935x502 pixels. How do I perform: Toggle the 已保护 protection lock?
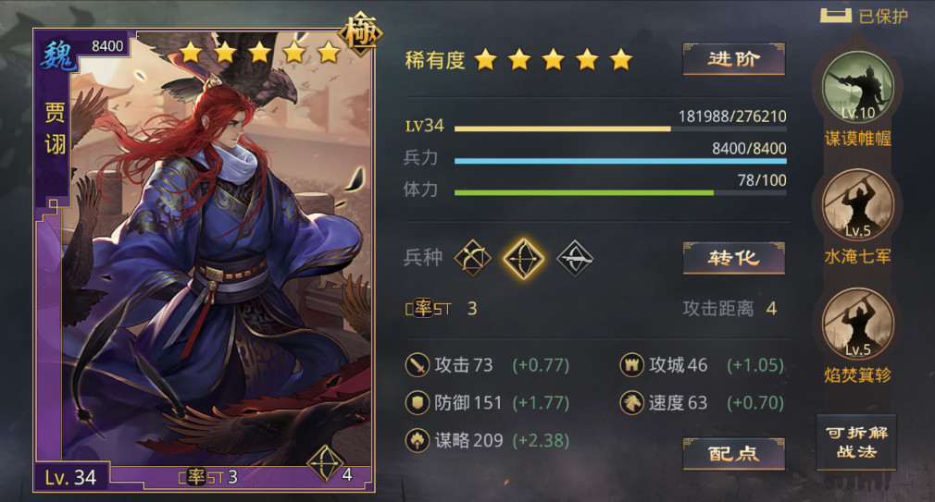click(864, 16)
